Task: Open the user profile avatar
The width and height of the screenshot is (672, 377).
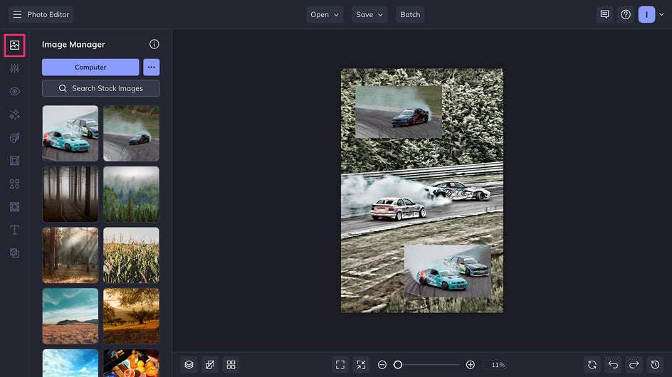Action: [646, 14]
